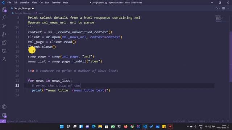Open the Accounts menu icon
This screenshot has height=130, width=232.
(x=4, y=107)
